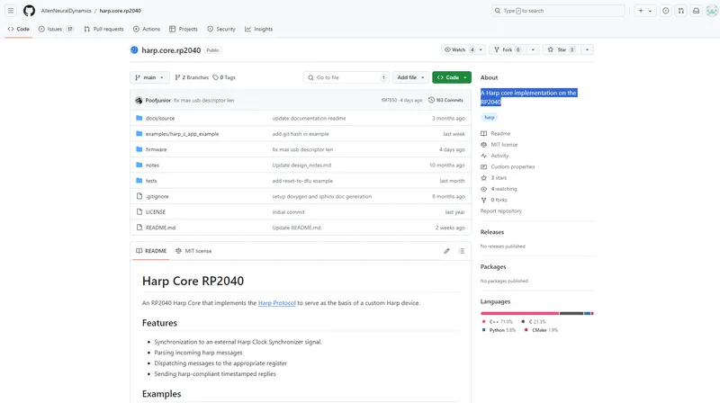Follow the Harp Protocol link
This screenshot has width=720, height=403.
pyautogui.click(x=277, y=303)
